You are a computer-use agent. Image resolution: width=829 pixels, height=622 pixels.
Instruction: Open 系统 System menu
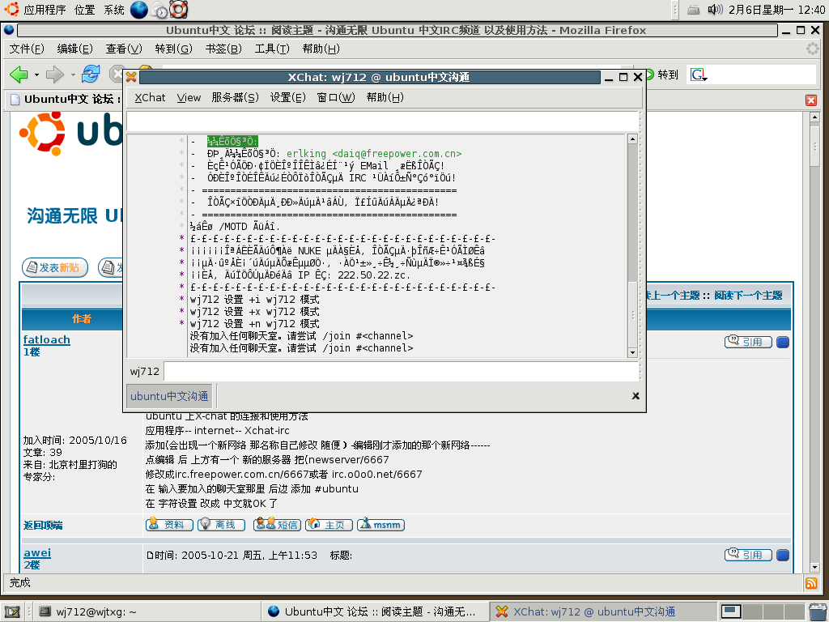click(x=113, y=10)
